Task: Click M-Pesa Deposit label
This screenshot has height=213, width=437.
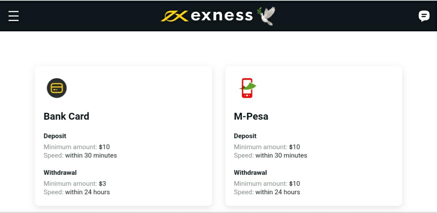Action: click(x=245, y=136)
